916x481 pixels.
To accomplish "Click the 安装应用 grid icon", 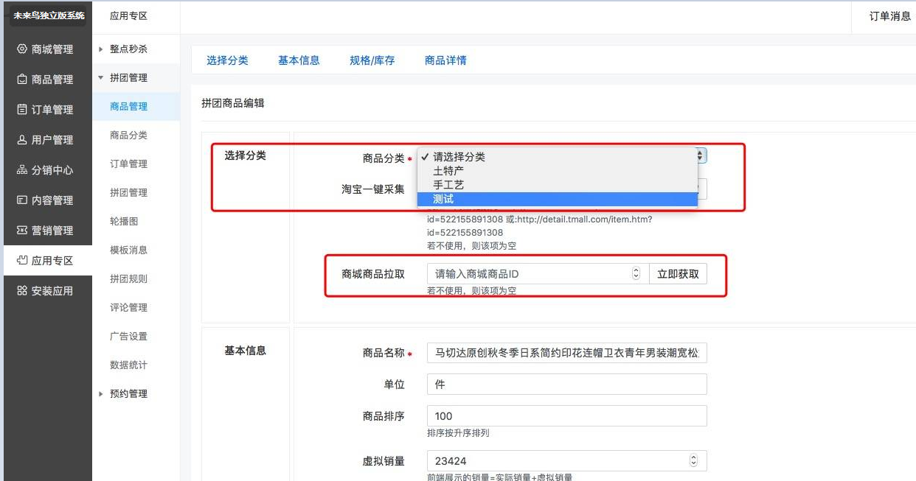I will tap(22, 291).
